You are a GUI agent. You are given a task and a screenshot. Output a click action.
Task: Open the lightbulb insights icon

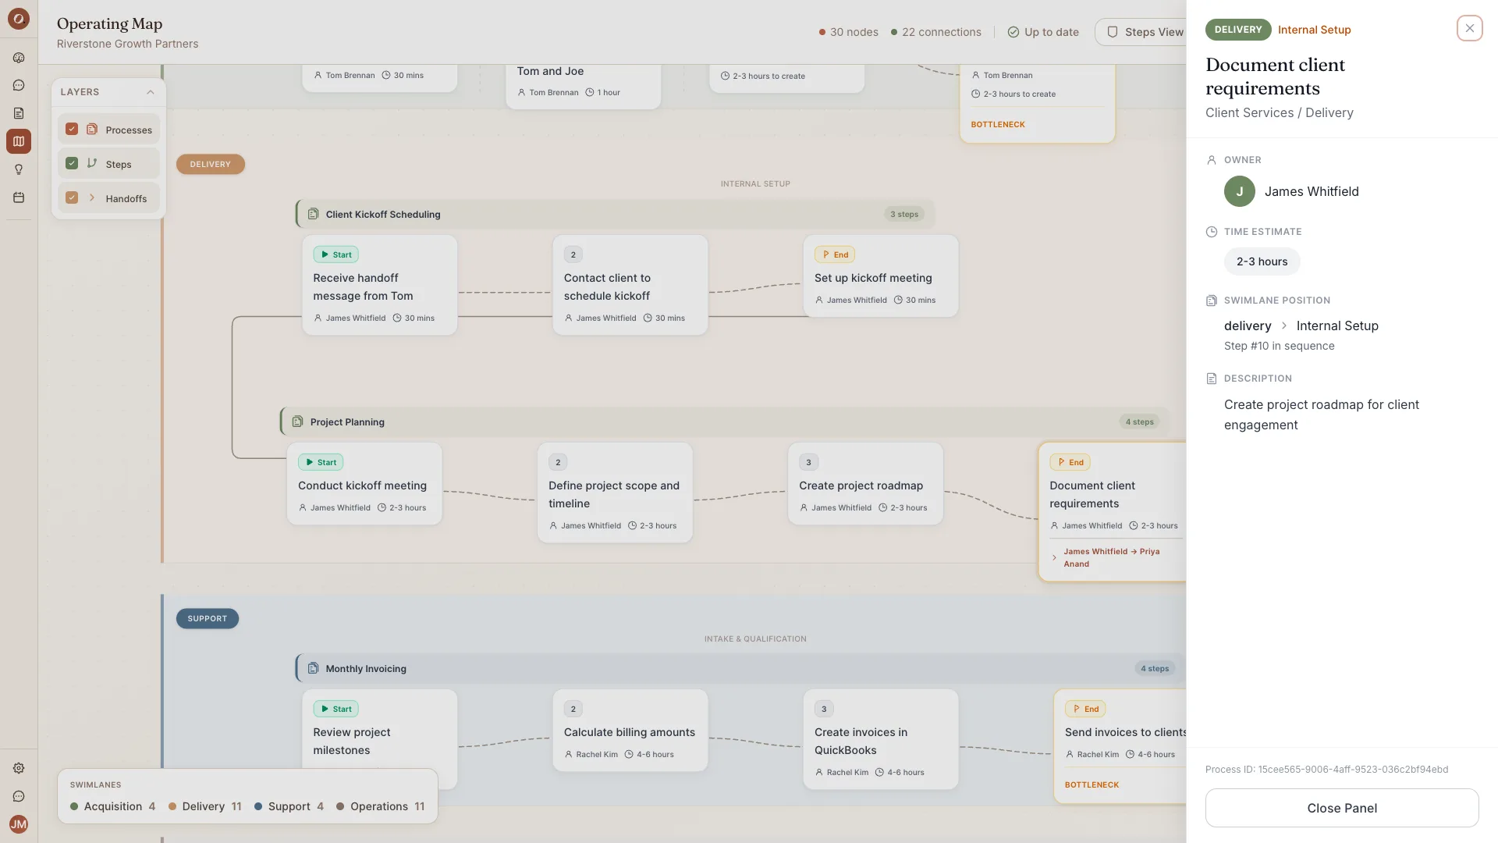[19, 169]
